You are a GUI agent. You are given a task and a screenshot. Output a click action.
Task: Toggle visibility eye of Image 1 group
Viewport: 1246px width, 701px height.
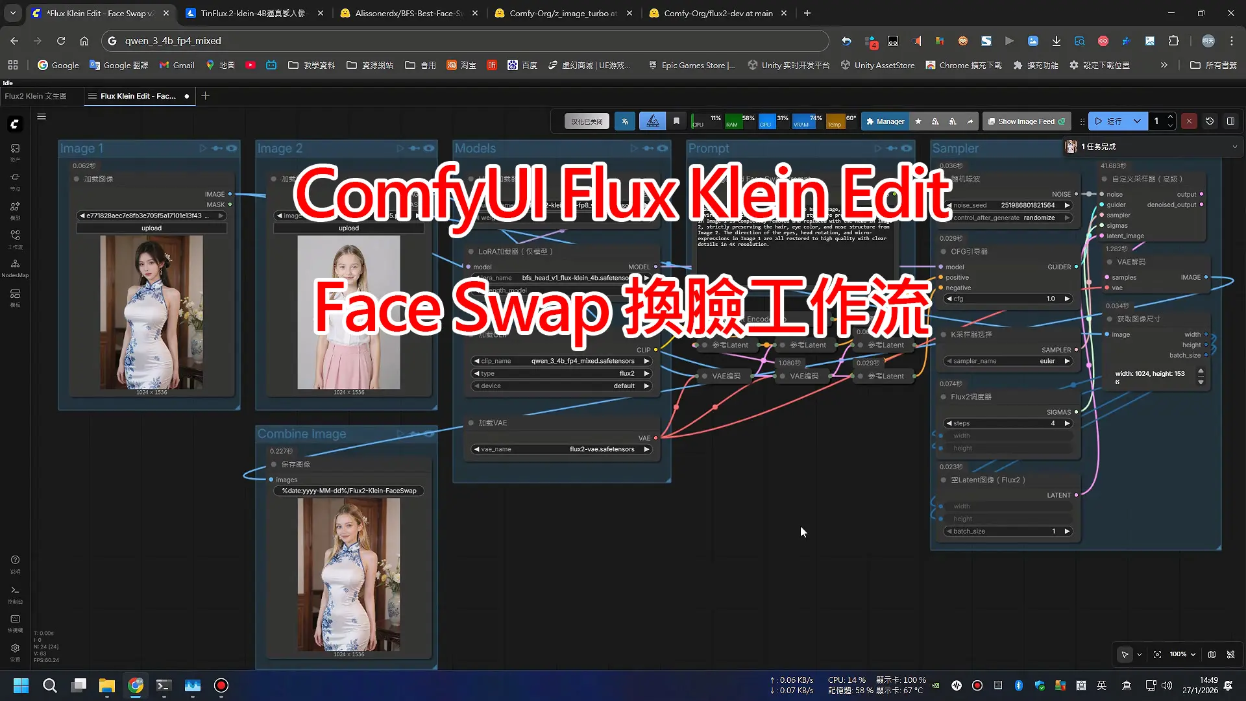pyautogui.click(x=232, y=149)
